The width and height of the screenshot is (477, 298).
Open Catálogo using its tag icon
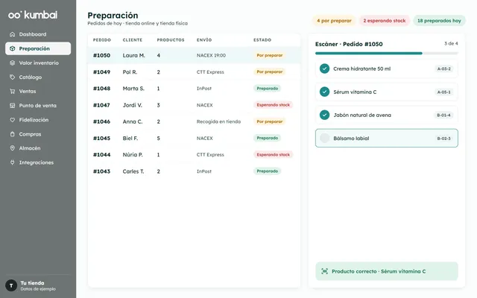click(12, 77)
